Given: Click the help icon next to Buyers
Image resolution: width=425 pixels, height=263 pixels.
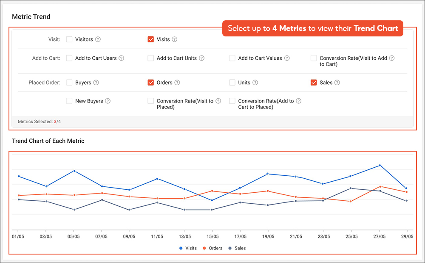Looking at the screenshot, I should (96, 83).
